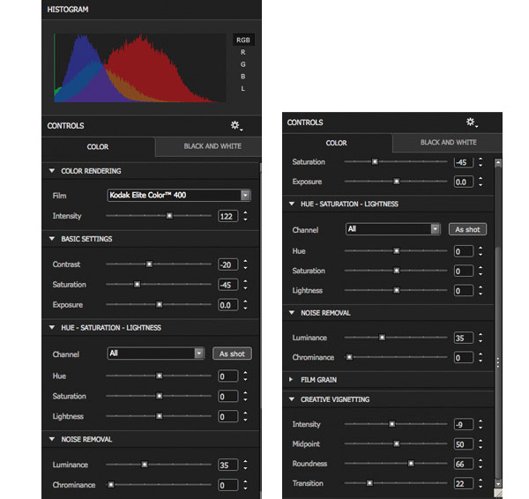Collapse Noise Removal section in right panel
This screenshot has height=499, width=529.
292,313
